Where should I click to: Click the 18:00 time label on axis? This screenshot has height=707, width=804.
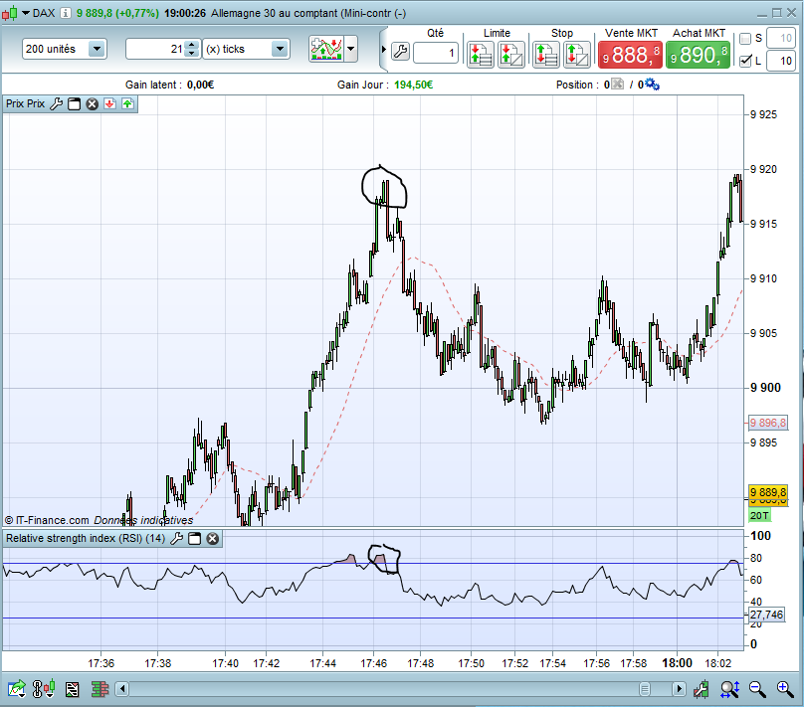[677, 663]
